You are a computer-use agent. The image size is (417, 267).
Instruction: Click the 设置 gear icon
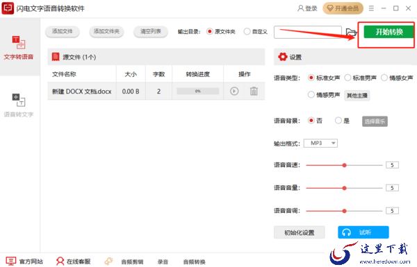[283, 57]
